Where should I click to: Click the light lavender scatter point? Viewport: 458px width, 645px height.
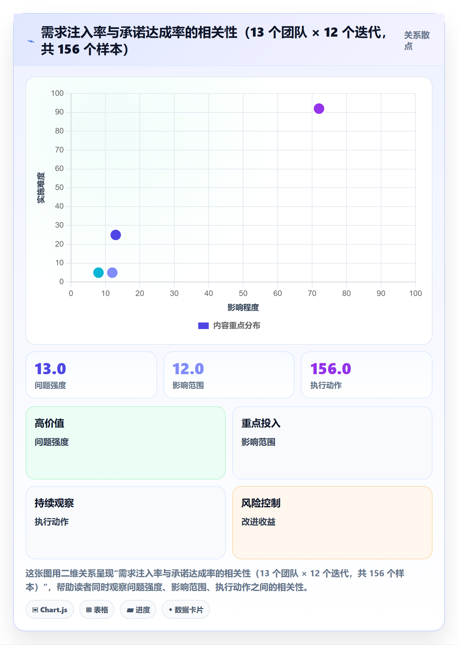point(112,272)
